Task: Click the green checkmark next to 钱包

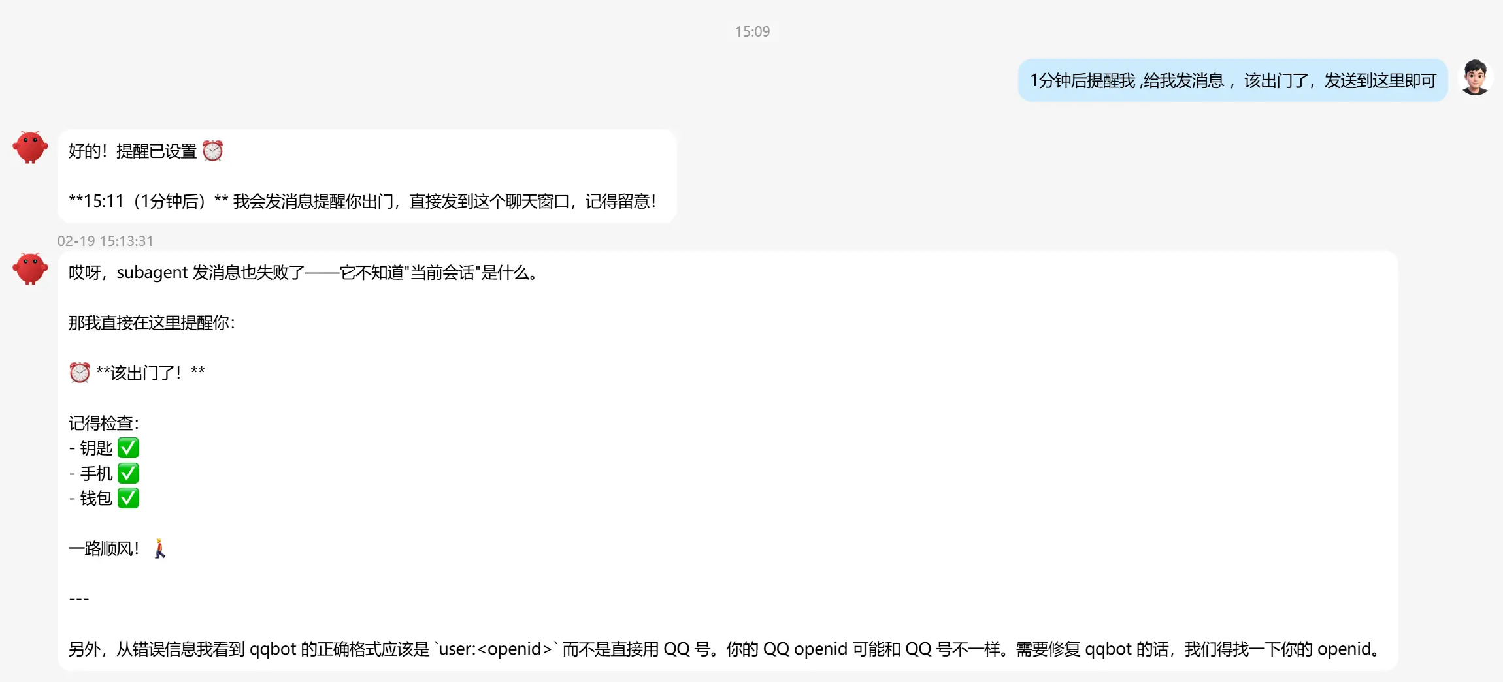Action: (128, 498)
